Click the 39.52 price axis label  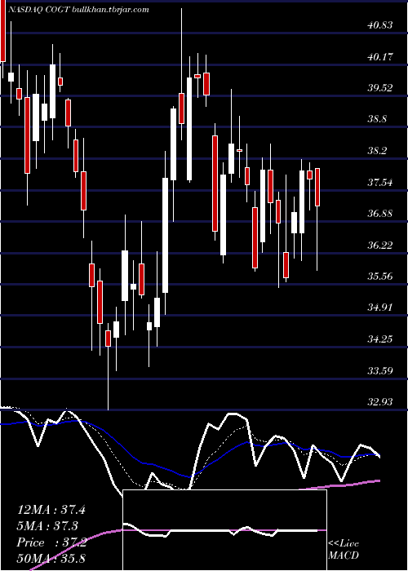pos(380,88)
